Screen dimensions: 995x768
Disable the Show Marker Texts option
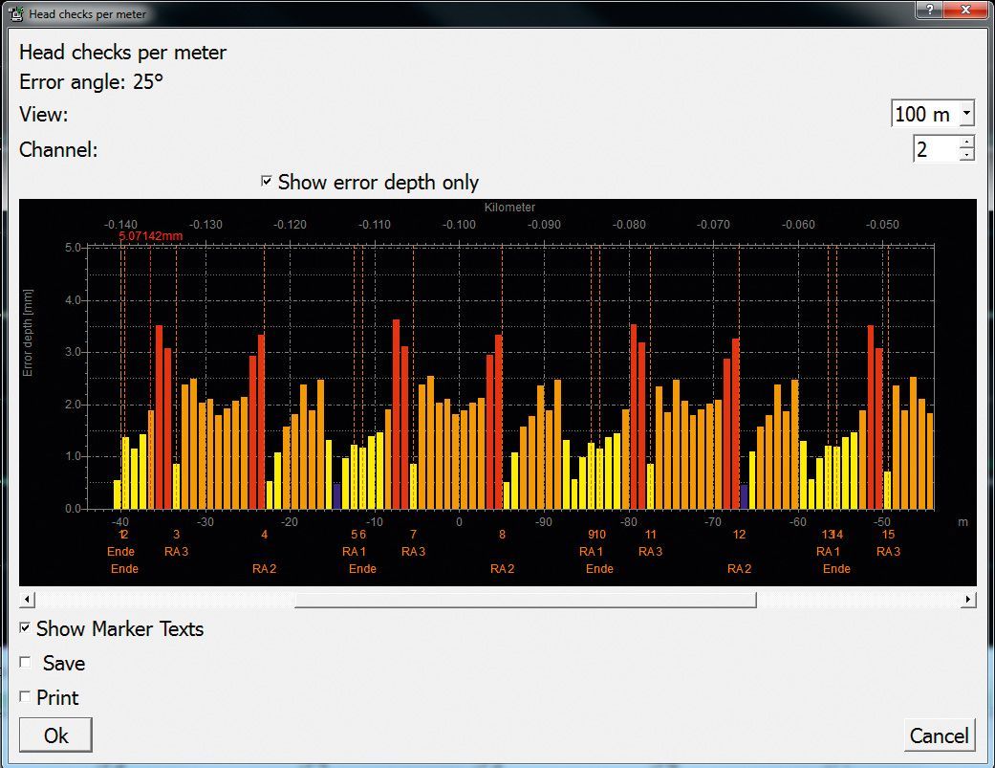26,628
